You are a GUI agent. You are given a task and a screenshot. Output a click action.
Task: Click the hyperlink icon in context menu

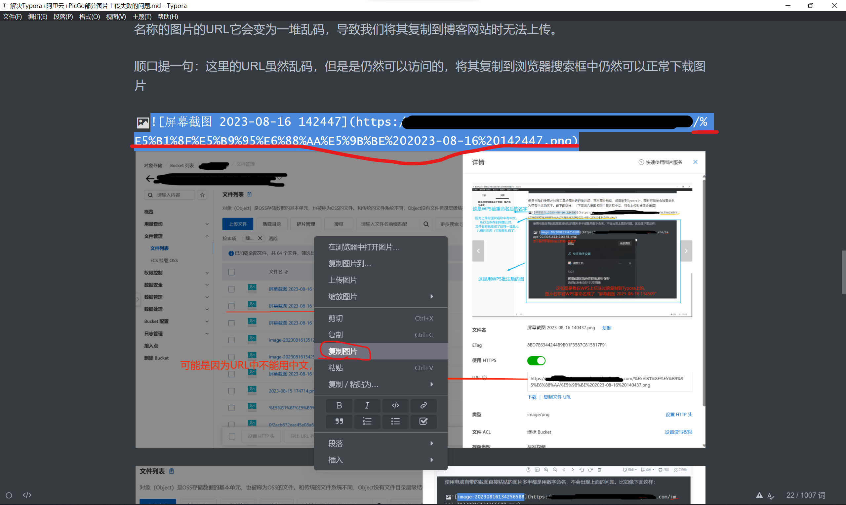(423, 405)
